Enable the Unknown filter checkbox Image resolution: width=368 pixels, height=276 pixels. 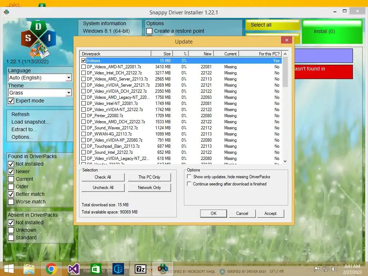pyautogui.click(x=11, y=230)
